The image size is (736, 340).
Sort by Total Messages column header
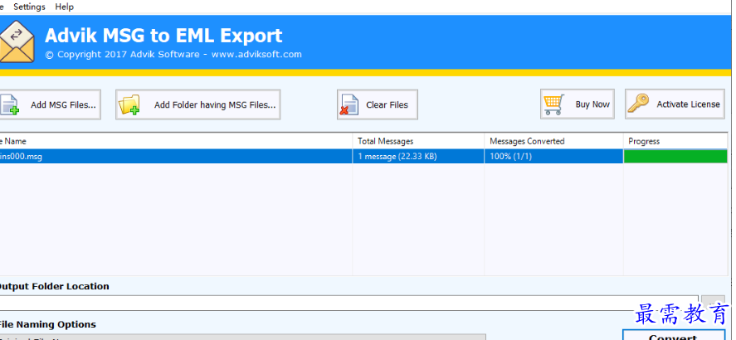[x=418, y=141]
